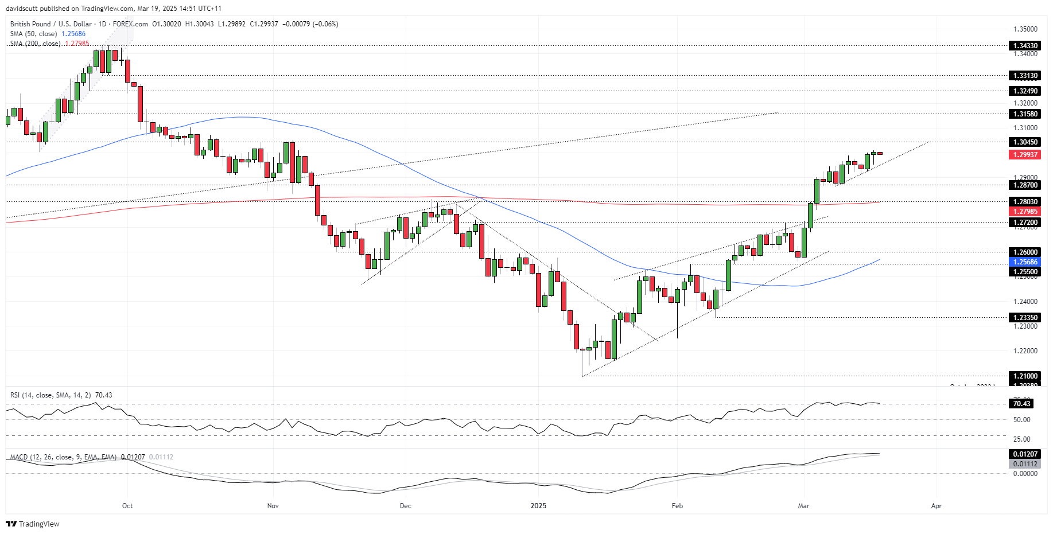This screenshot has height=534, width=1053.
Task: Click the RSI (14, close, SMA, 14, 2) legend
Action: point(50,395)
